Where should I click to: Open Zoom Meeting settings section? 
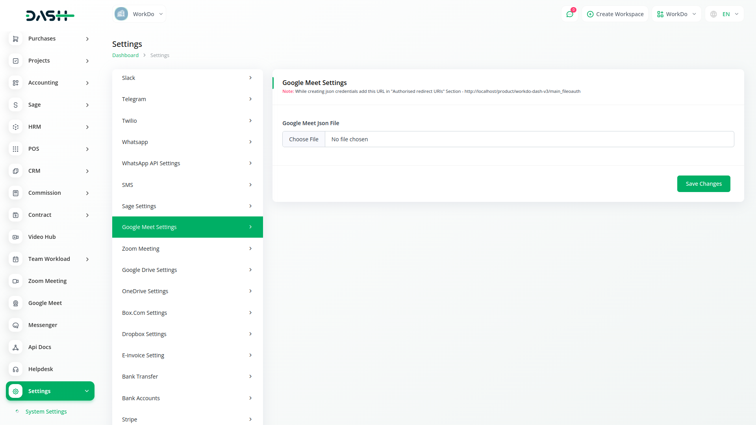tap(187, 249)
